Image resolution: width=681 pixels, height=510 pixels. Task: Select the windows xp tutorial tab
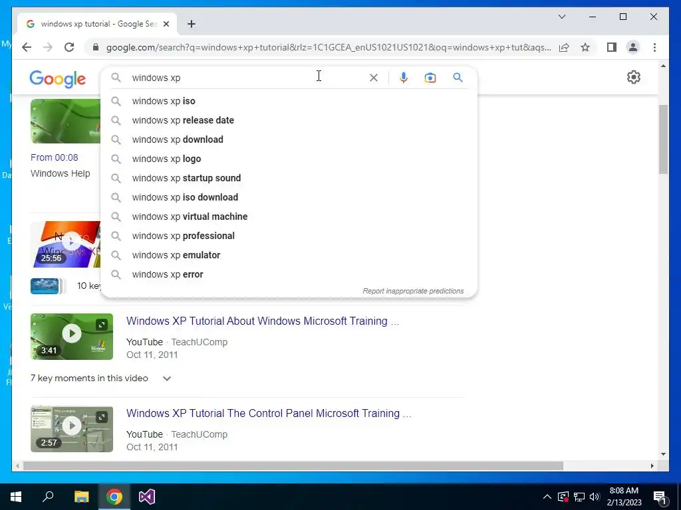97,24
